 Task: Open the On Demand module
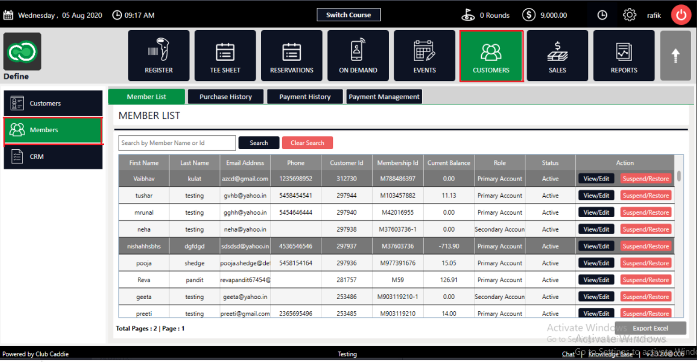coord(358,55)
